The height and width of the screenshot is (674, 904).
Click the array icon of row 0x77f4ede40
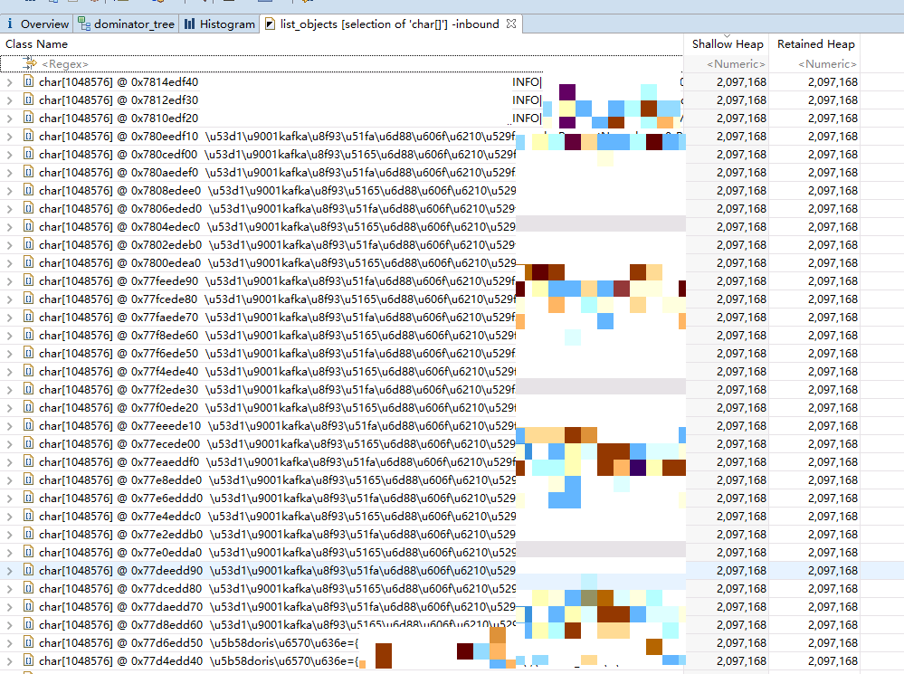click(x=28, y=371)
